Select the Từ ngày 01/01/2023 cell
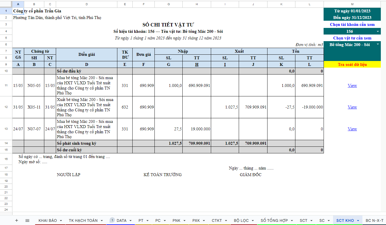The height and width of the screenshot is (225, 386). (352, 11)
